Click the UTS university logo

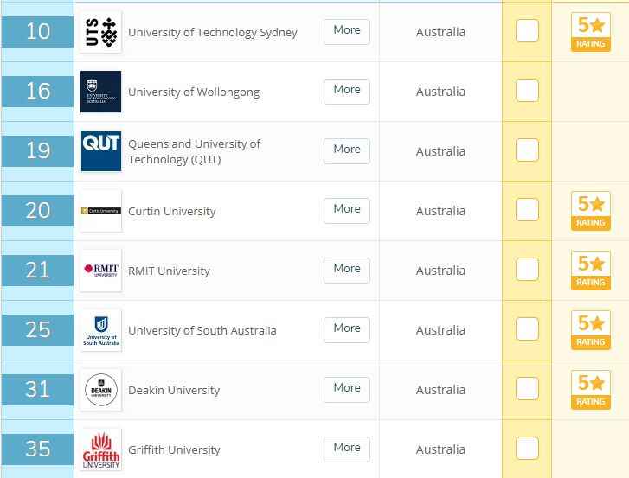pyautogui.click(x=100, y=32)
